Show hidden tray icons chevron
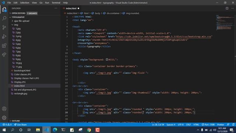Viewport: 236px width, 133px height. pyautogui.click(x=198, y=130)
